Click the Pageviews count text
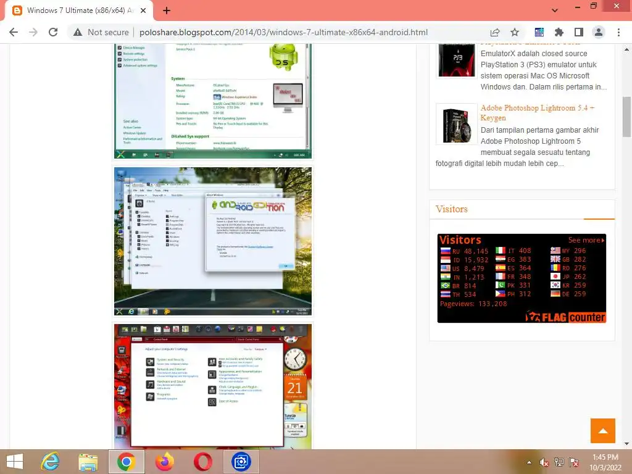Image resolution: width=632 pixels, height=474 pixels. (x=473, y=304)
